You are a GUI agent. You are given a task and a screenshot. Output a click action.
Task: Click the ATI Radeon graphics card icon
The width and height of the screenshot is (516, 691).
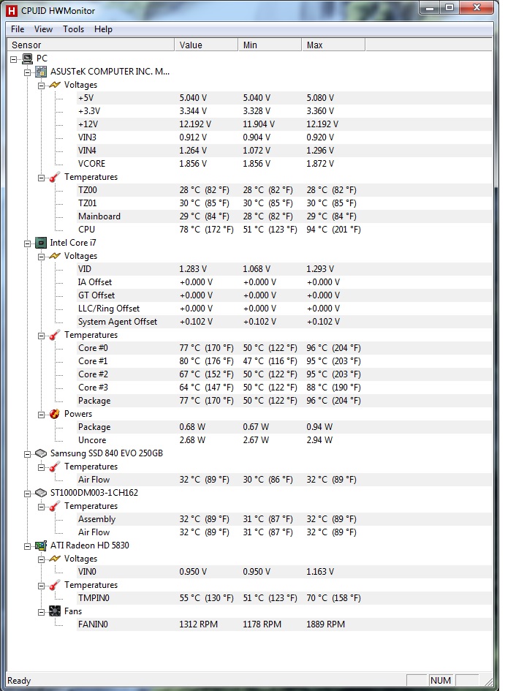(41, 545)
